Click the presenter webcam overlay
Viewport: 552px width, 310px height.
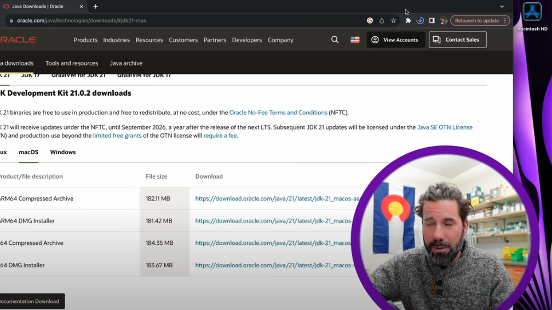coord(445,229)
